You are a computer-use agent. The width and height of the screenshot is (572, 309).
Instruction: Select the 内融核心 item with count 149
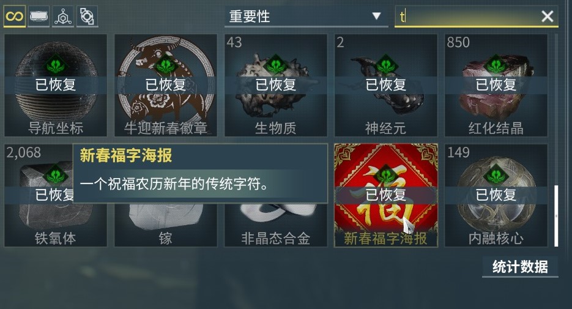tap(496, 196)
